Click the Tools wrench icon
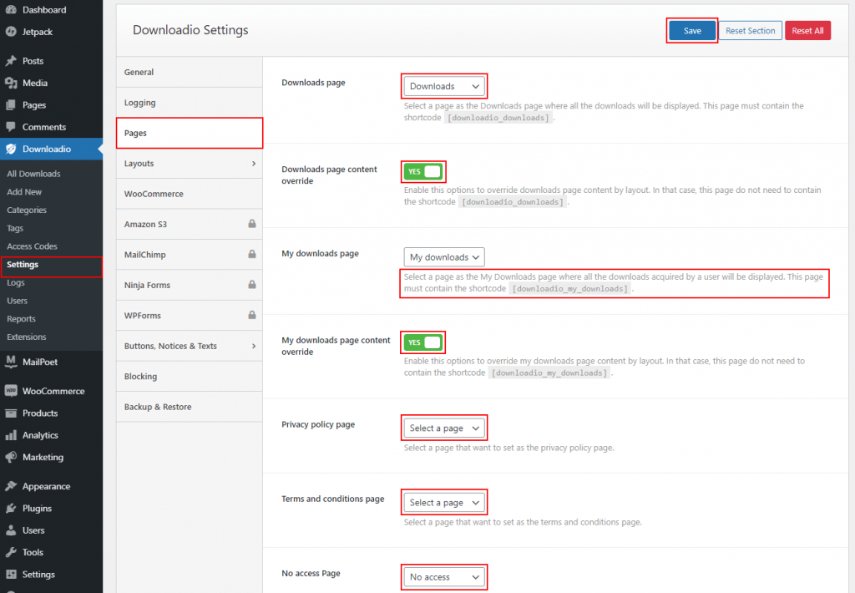The width and height of the screenshot is (855, 593). [11, 552]
